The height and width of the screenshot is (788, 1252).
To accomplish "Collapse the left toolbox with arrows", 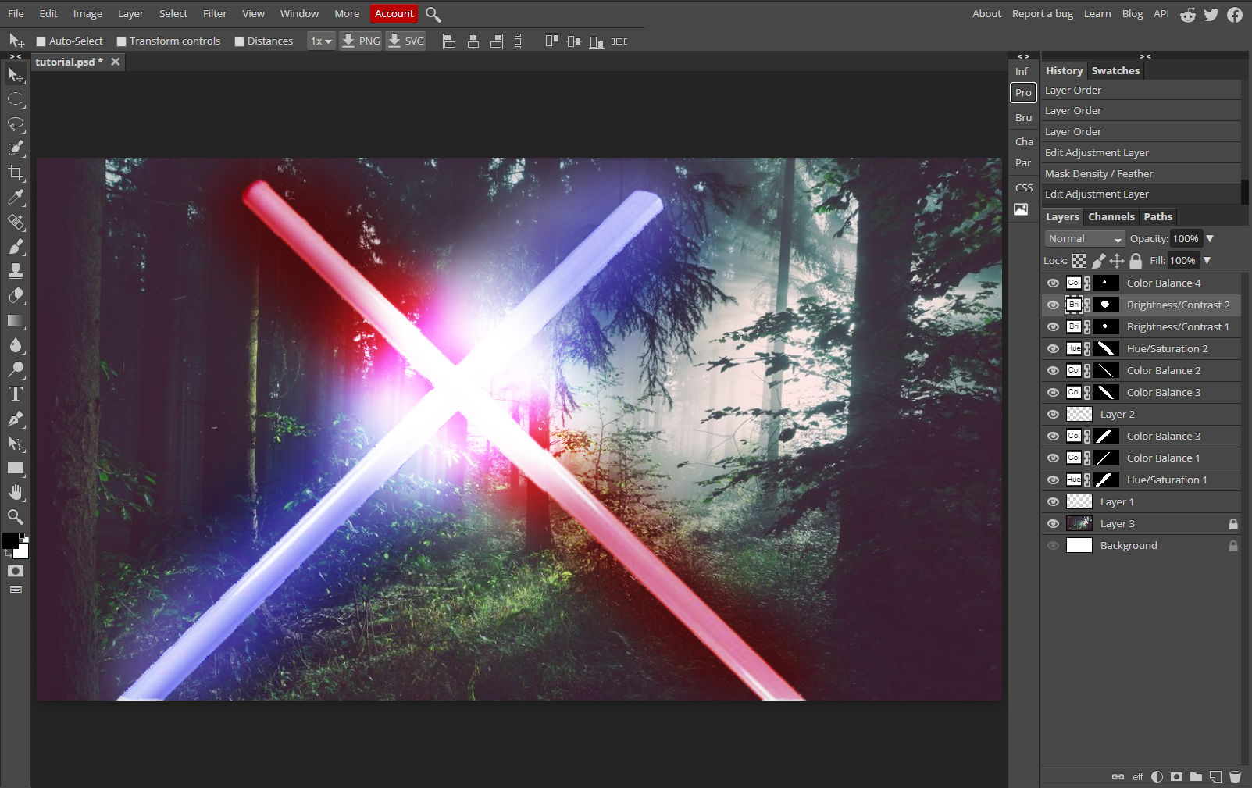I will click(16, 56).
